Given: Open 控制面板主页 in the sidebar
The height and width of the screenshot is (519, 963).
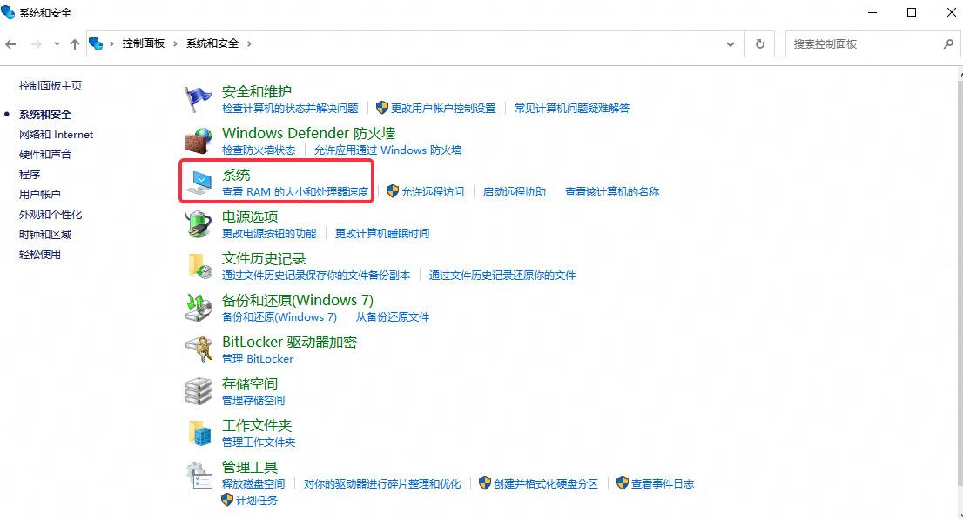Looking at the screenshot, I should click(x=51, y=86).
